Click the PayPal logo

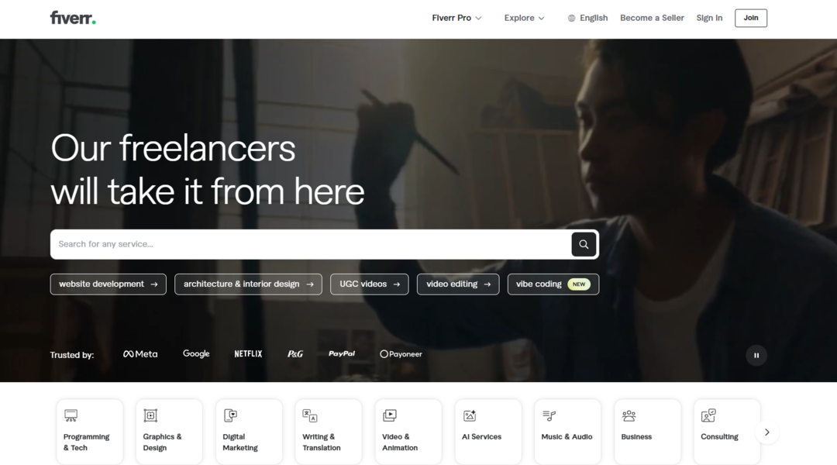pos(342,353)
